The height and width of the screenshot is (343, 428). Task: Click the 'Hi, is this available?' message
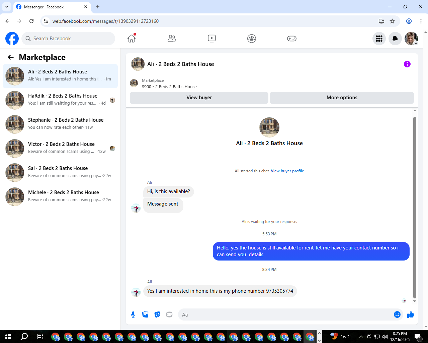click(x=169, y=191)
